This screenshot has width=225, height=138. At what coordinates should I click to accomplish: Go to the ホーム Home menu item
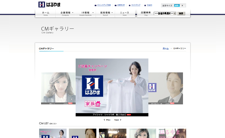(x=46, y=14)
